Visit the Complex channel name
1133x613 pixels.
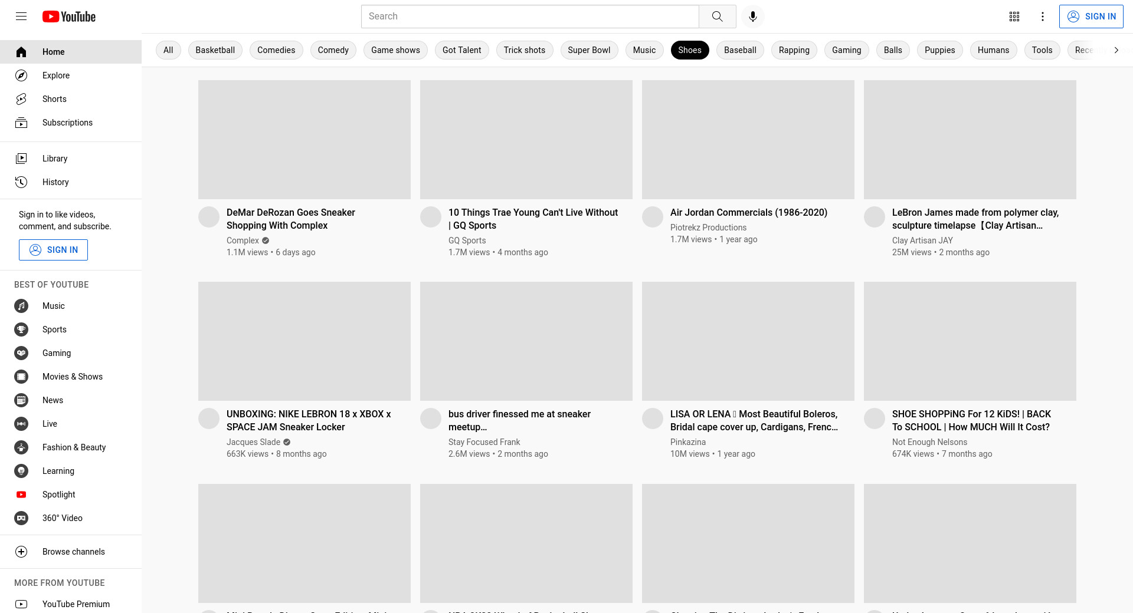click(243, 240)
